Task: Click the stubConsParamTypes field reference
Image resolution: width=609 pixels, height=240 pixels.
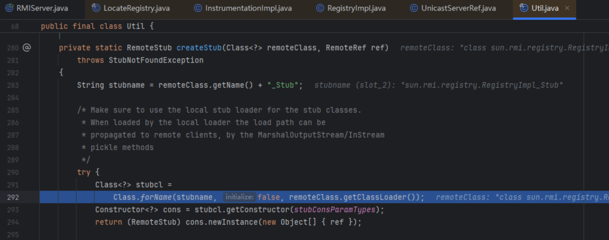Action: point(335,210)
